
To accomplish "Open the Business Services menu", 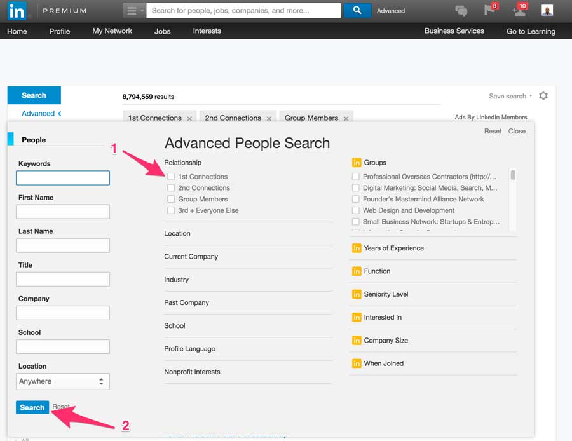I will pyautogui.click(x=454, y=31).
